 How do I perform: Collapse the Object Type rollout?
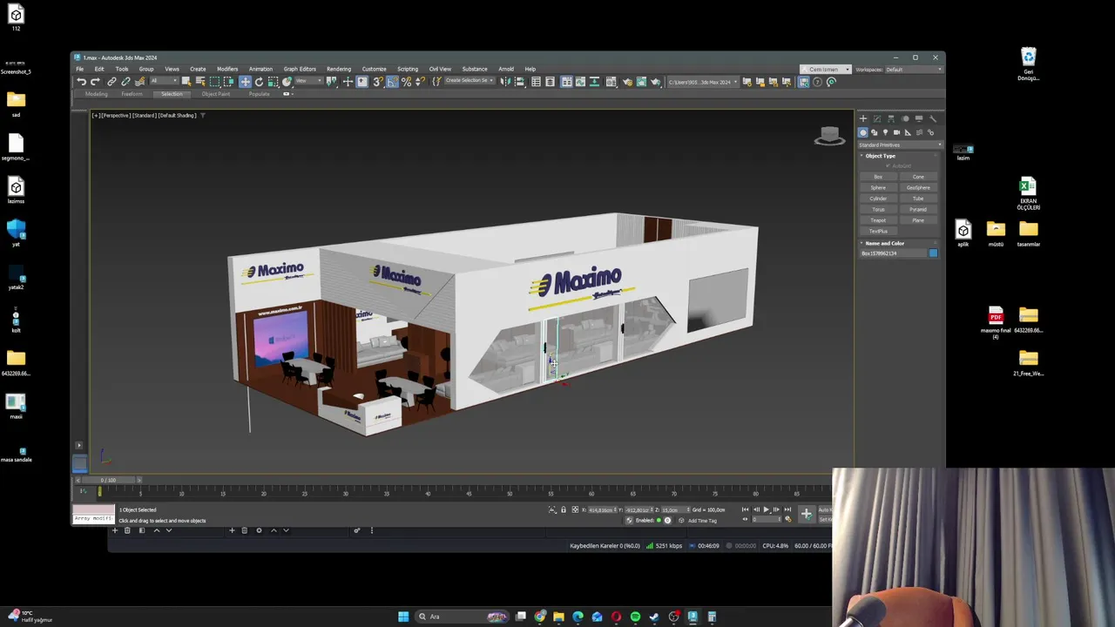[x=881, y=156]
